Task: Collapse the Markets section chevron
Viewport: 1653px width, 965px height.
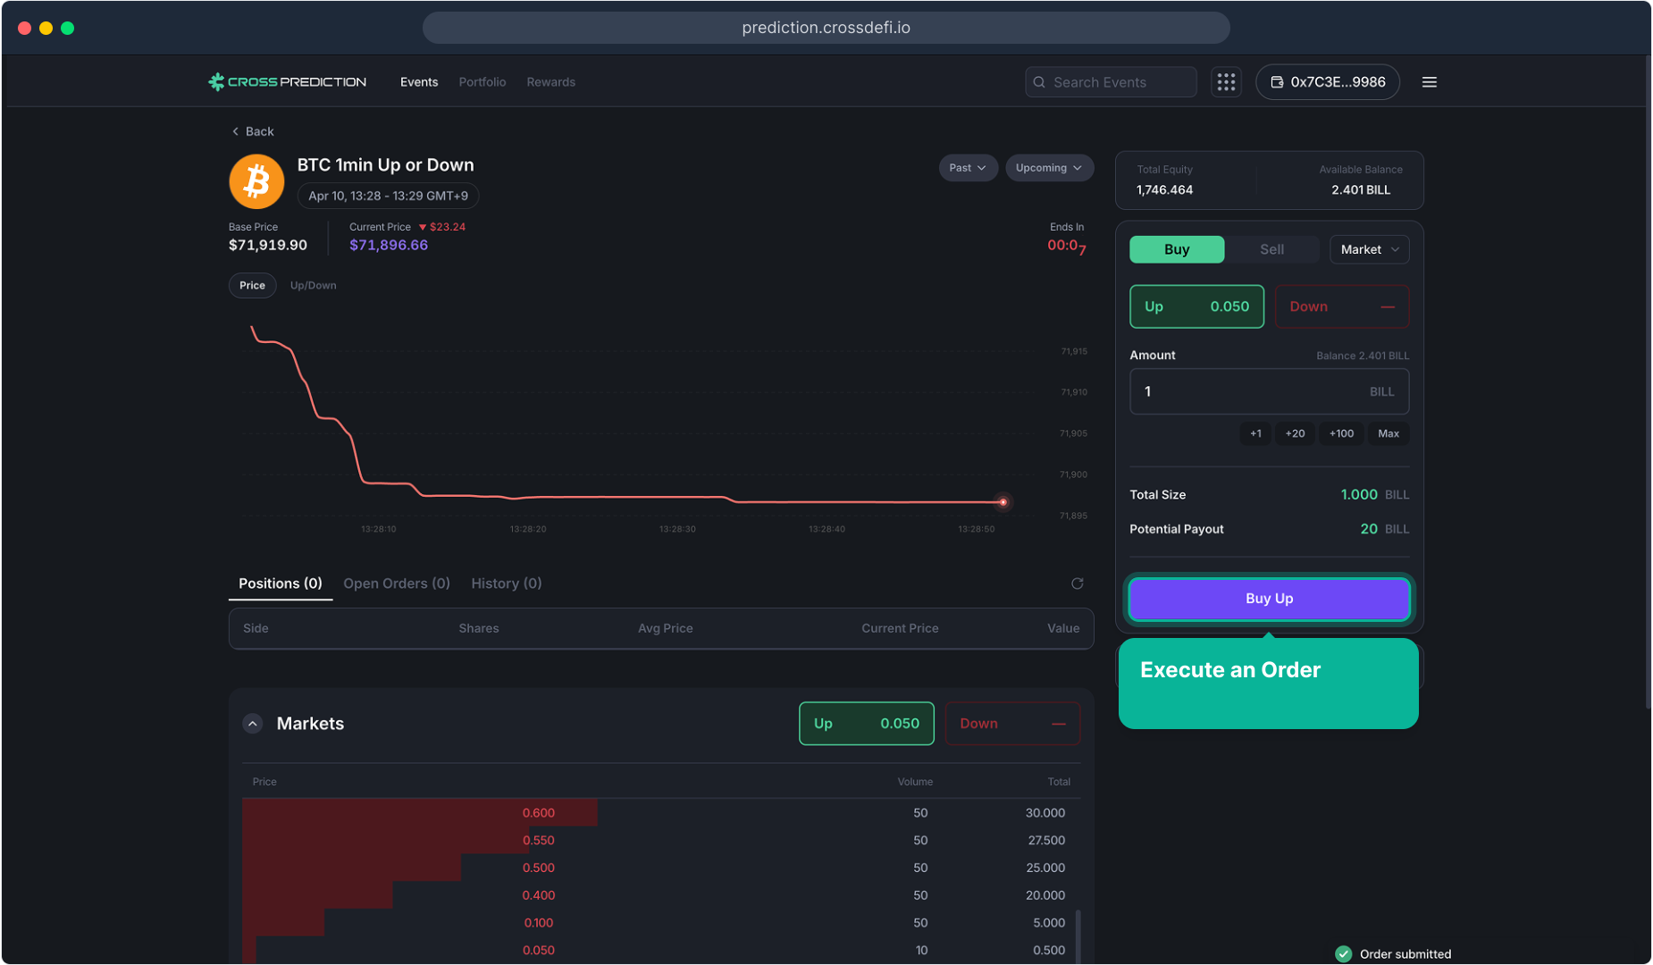Action: point(253,724)
